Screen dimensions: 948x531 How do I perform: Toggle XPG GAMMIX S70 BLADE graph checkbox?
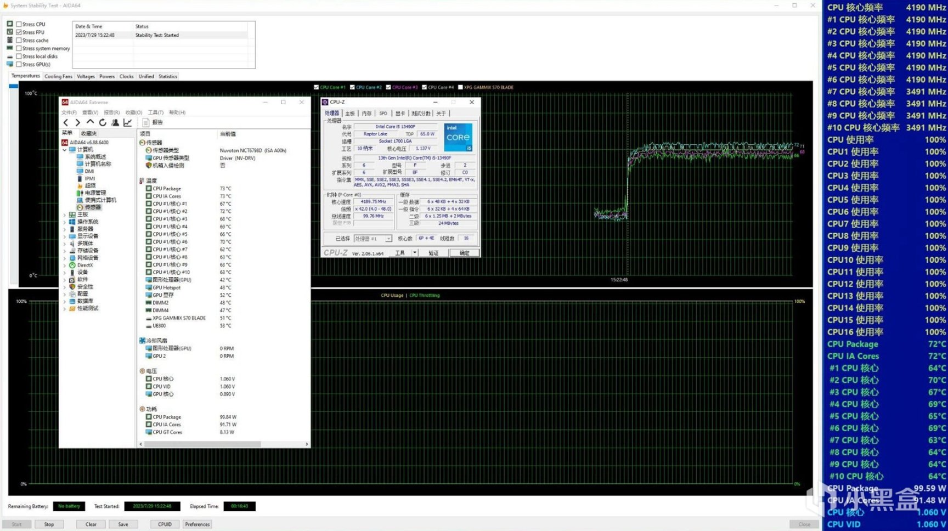pos(460,87)
